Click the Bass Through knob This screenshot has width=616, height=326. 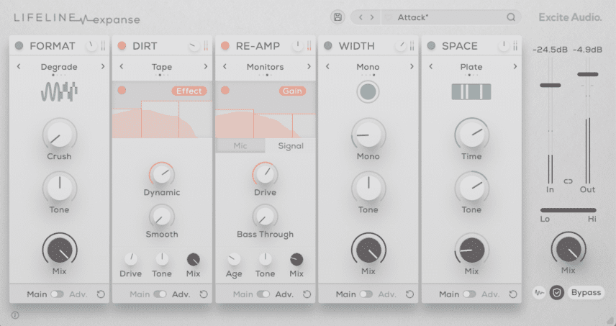click(265, 217)
